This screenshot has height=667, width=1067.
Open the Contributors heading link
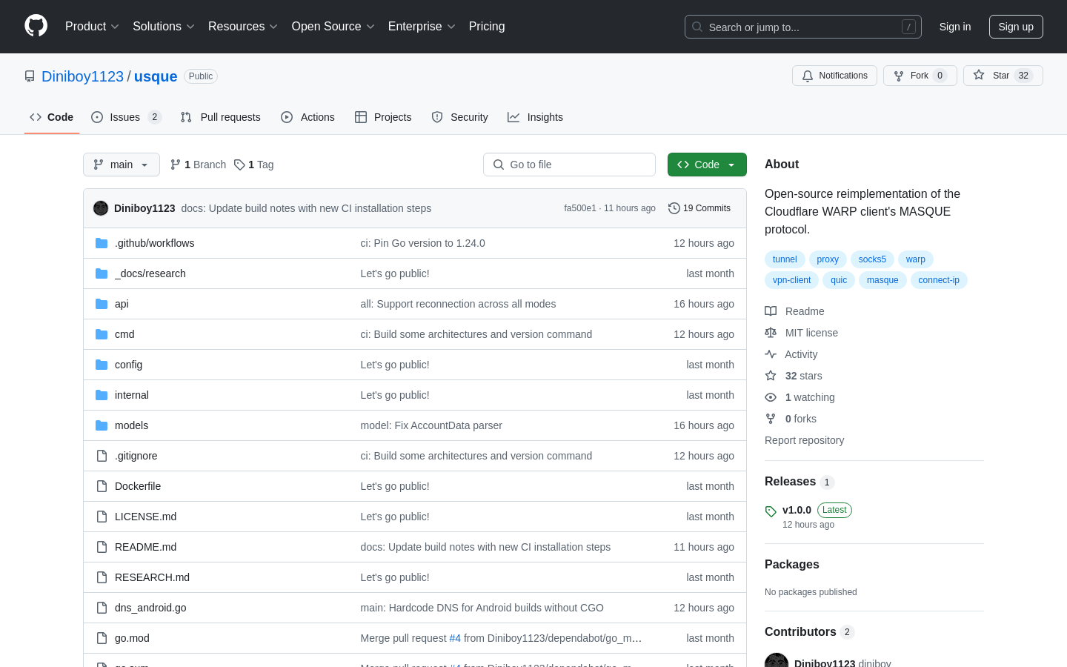[809, 632]
